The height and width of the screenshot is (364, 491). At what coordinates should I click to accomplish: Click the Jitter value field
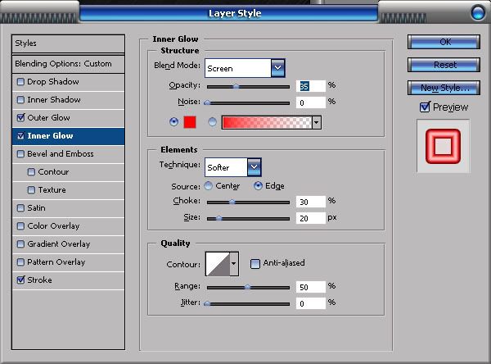(x=311, y=303)
